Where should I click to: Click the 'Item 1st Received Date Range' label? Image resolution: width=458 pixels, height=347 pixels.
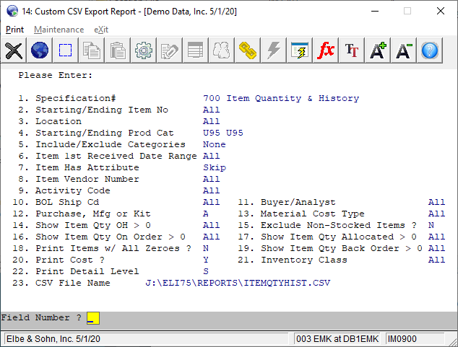(x=116, y=156)
